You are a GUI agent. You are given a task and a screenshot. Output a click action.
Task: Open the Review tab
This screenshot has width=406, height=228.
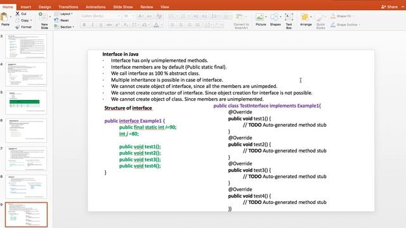(147, 7)
